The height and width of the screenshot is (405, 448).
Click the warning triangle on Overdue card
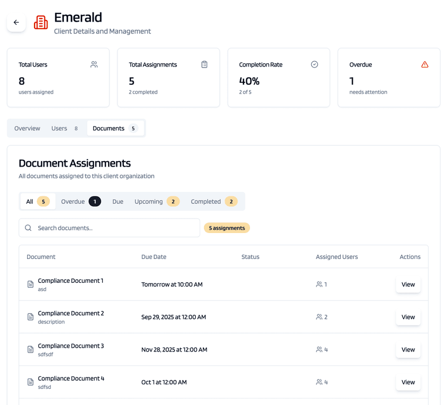click(x=425, y=64)
